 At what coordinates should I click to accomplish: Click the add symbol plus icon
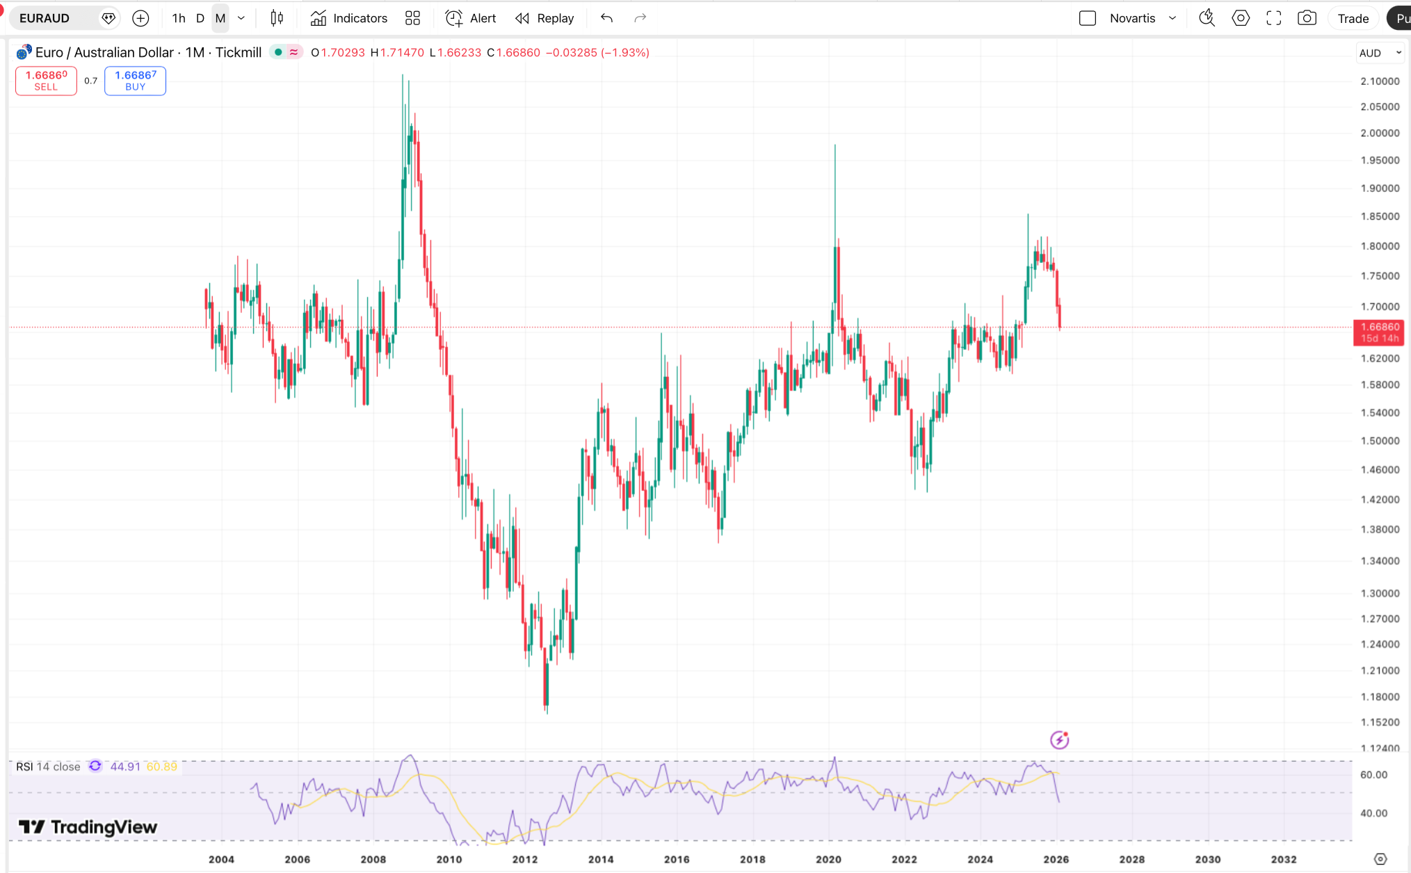click(x=140, y=18)
